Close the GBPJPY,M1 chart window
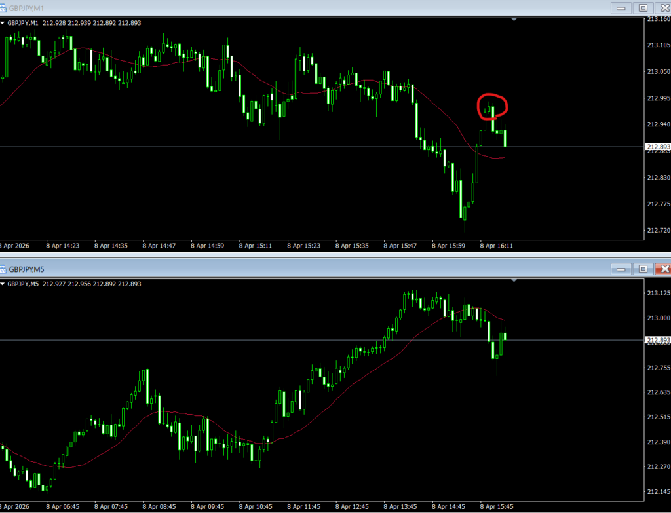The image size is (671, 513). click(x=664, y=8)
